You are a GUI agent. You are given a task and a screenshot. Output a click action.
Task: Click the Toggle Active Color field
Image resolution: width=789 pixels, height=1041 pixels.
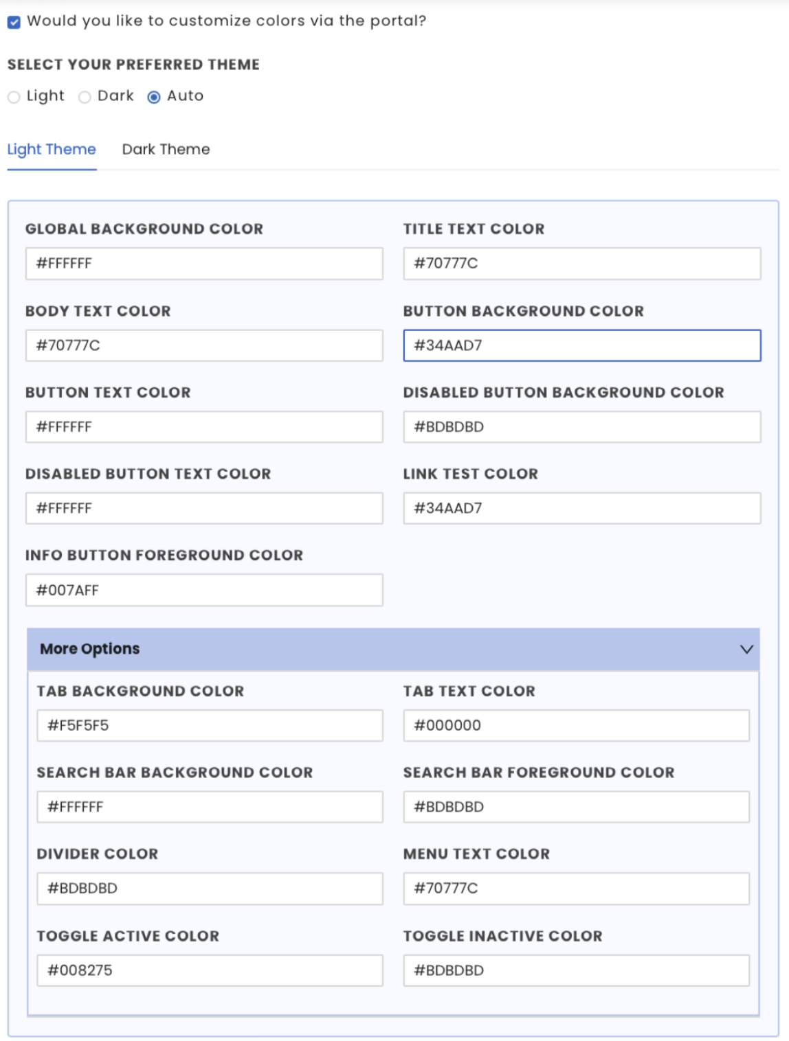(210, 970)
